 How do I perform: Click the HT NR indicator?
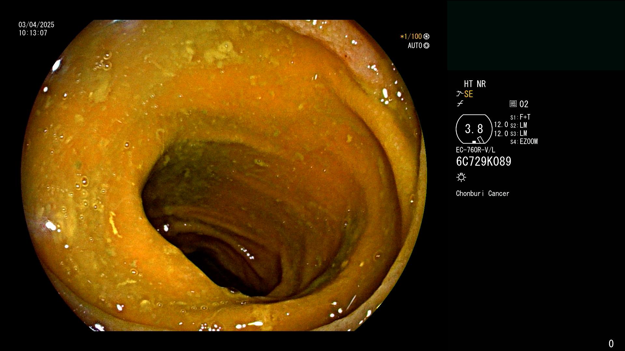coord(475,84)
